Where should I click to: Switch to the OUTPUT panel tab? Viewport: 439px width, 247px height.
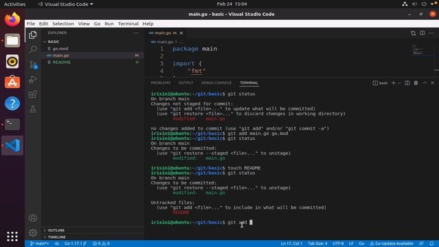coord(186,83)
